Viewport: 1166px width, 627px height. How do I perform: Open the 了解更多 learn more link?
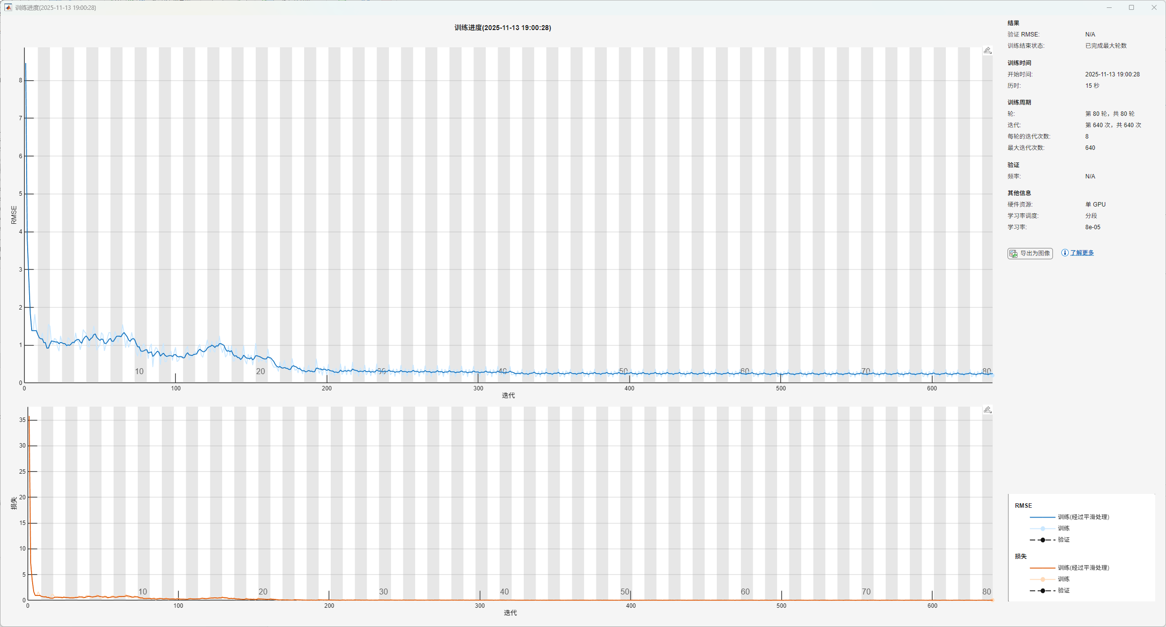[x=1082, y=253]
